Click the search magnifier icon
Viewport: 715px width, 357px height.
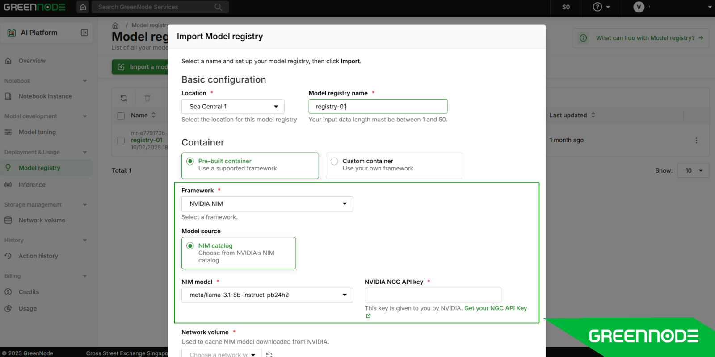tap(218, 7)
